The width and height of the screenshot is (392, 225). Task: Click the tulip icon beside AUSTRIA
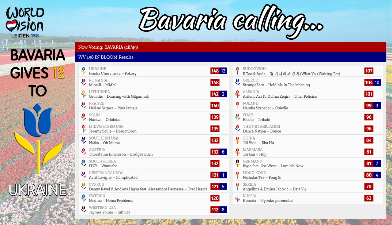pos(83,152)
